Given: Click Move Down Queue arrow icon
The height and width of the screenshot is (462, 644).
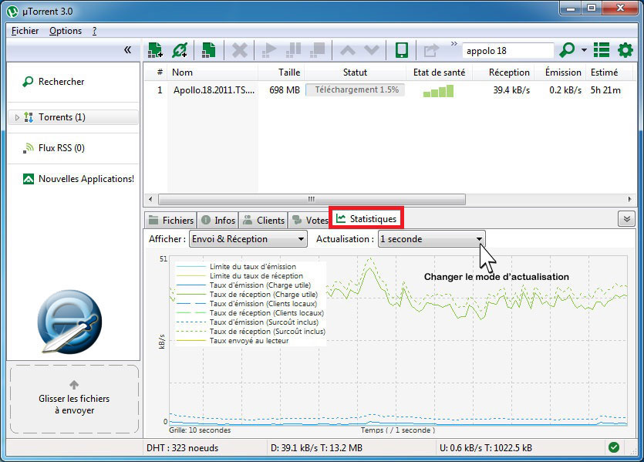Looking at the screenshot, I should [372, 50].
